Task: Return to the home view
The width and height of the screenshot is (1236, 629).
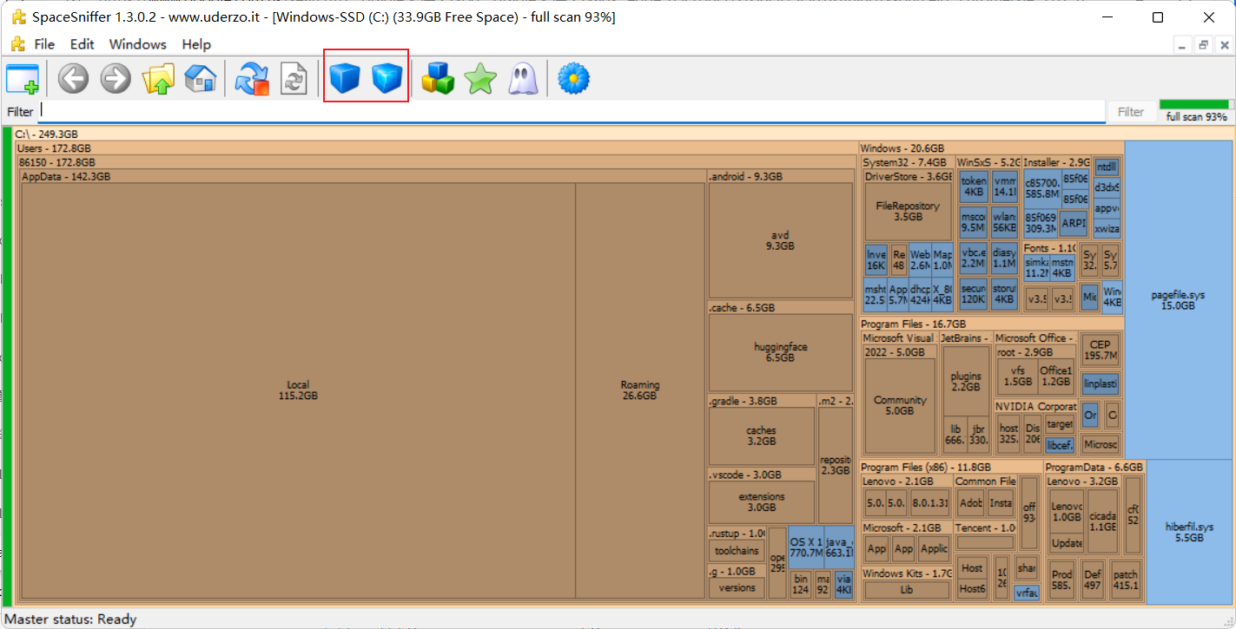Action: pyautogui.click(x=200, y=80)
